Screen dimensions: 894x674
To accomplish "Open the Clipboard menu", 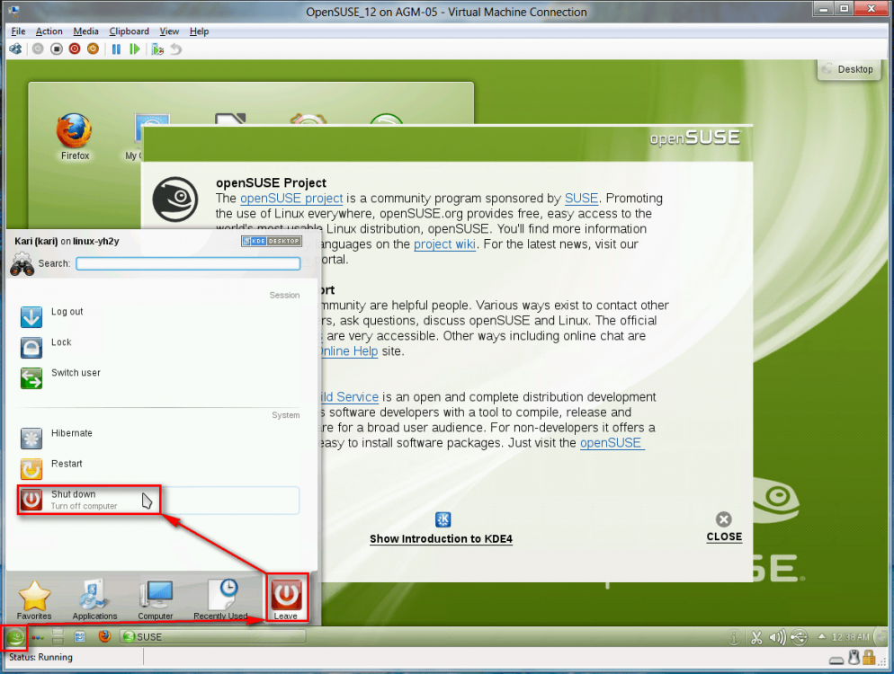I will point(129,31).
